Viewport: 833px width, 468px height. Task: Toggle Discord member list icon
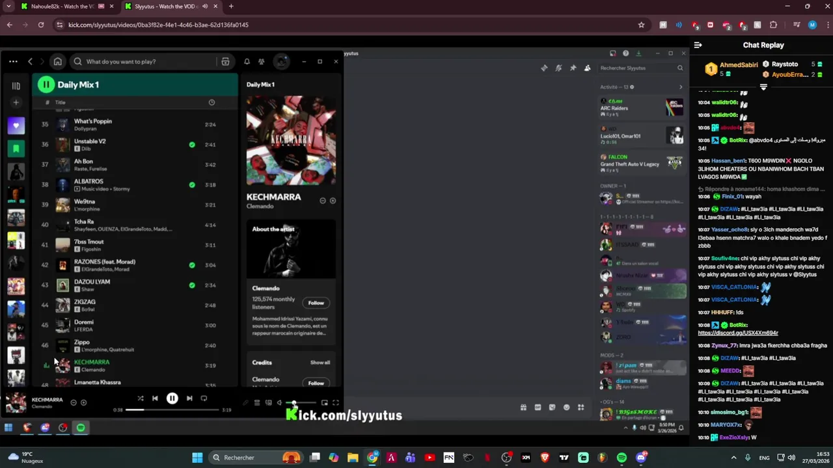click(x=587, y=68)
